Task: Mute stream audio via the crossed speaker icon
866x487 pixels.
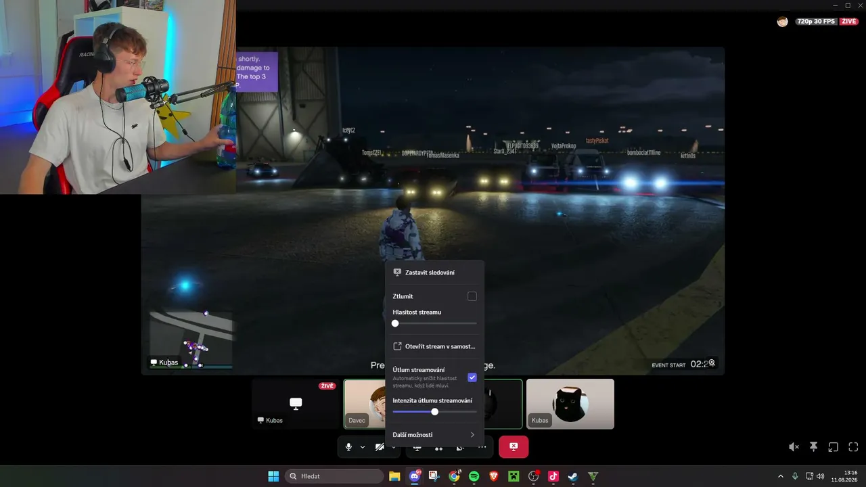Action: (794, 447)
